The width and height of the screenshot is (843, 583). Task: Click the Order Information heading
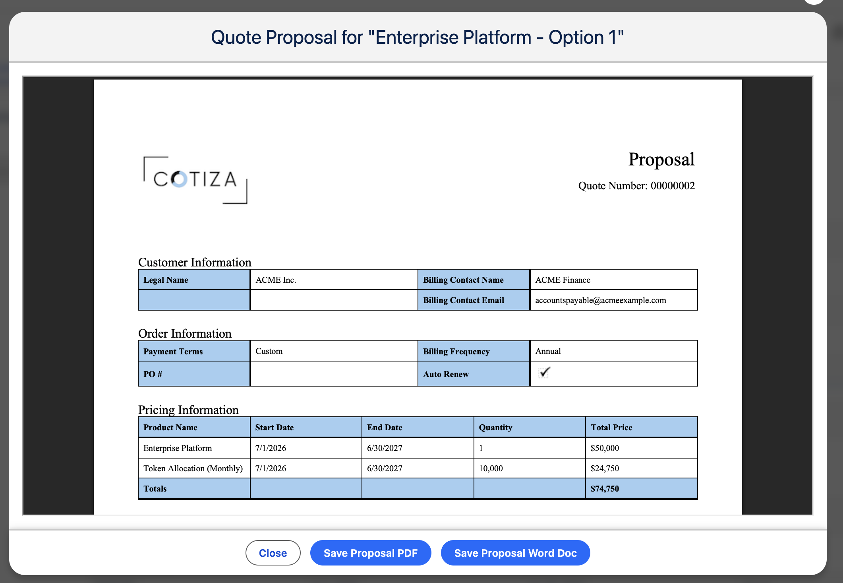pyautogui.click(x=185, y=333)
